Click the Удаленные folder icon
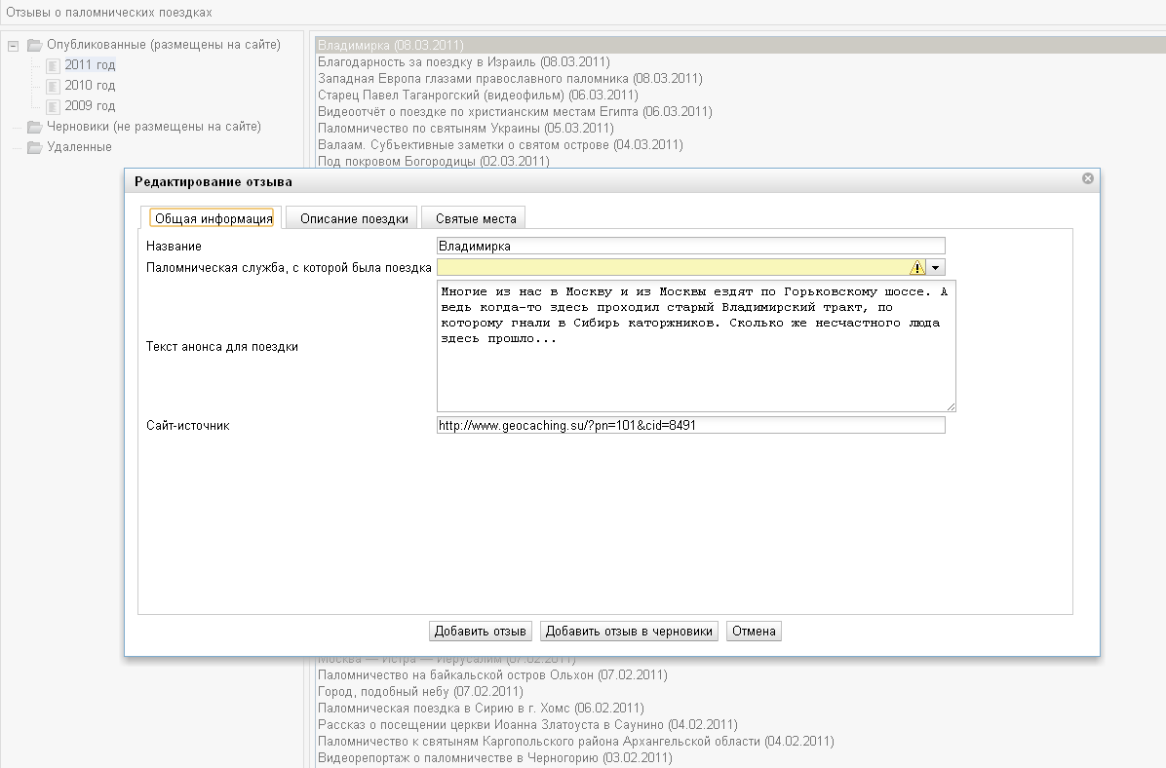 pos(35,147)
